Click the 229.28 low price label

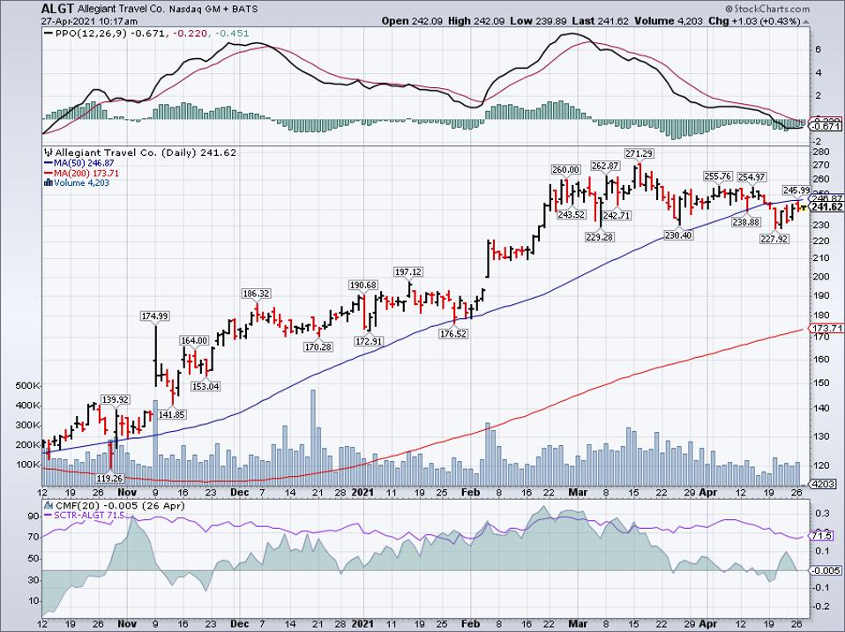pyautogui.click(x=600, y=237)
